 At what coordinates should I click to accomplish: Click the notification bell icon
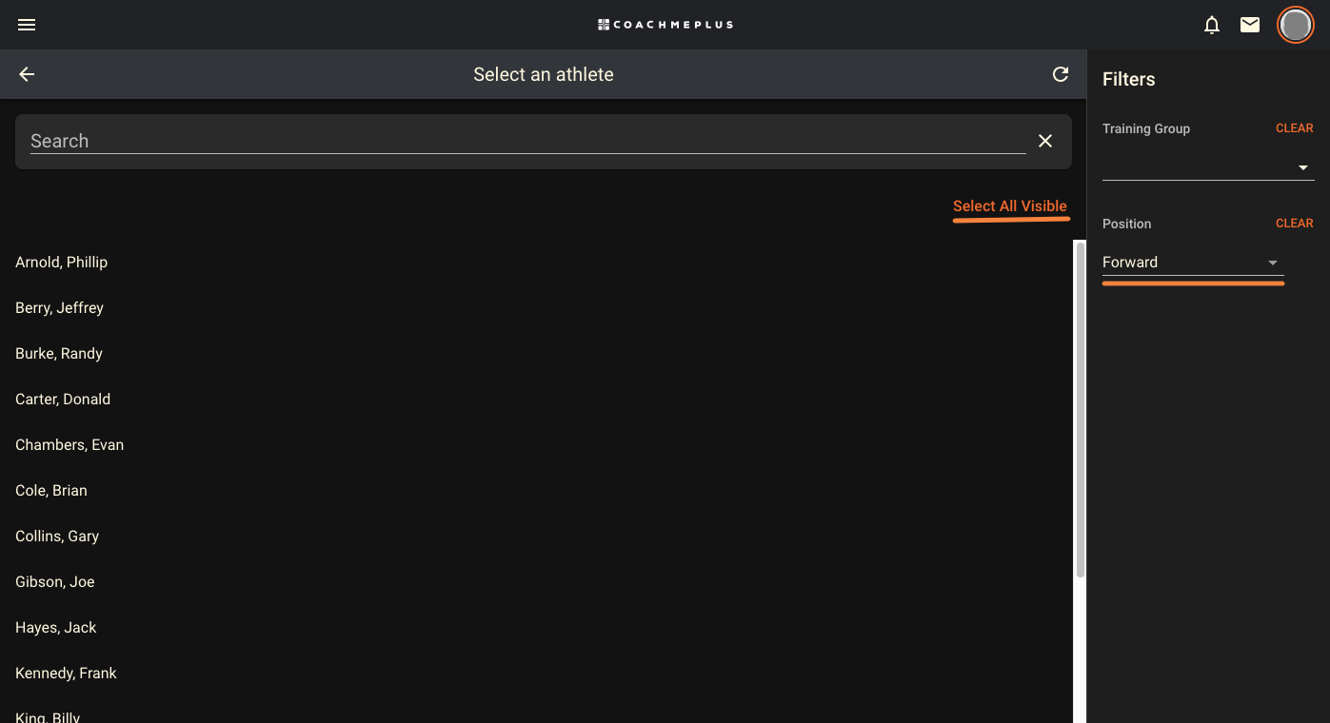[x=1212, y=25]
